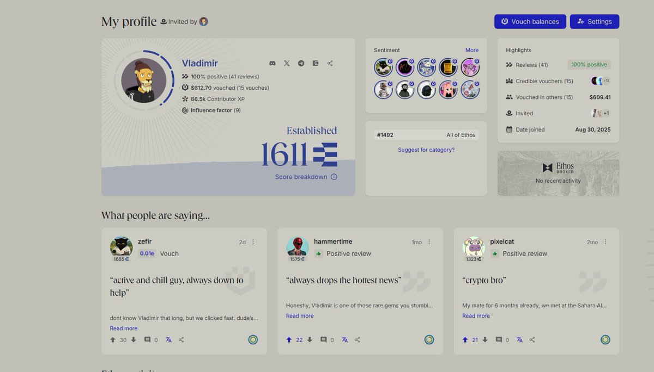
Task: Click Influence factor (9) stat
Action: click(211, 110)
